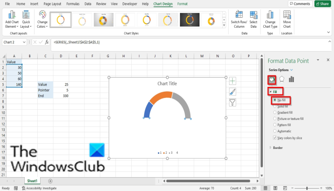Click Chart Filters funnel button
Screen dimensions: 334x191
232,103
